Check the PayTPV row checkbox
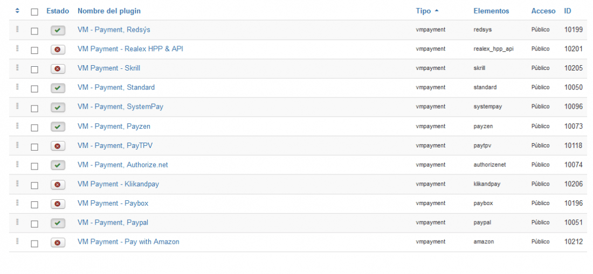 coord(35,147)
